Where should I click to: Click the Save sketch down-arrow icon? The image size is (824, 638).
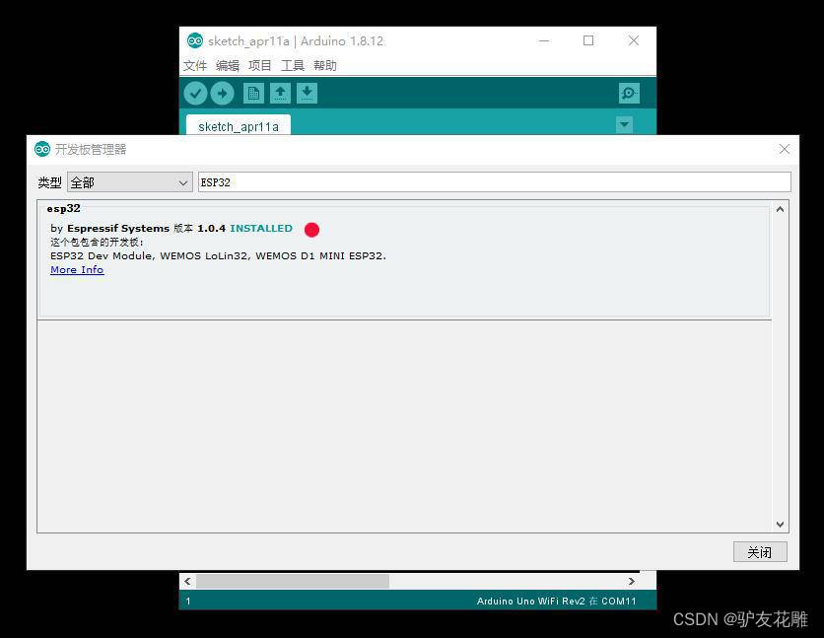(x=307, y=94)
